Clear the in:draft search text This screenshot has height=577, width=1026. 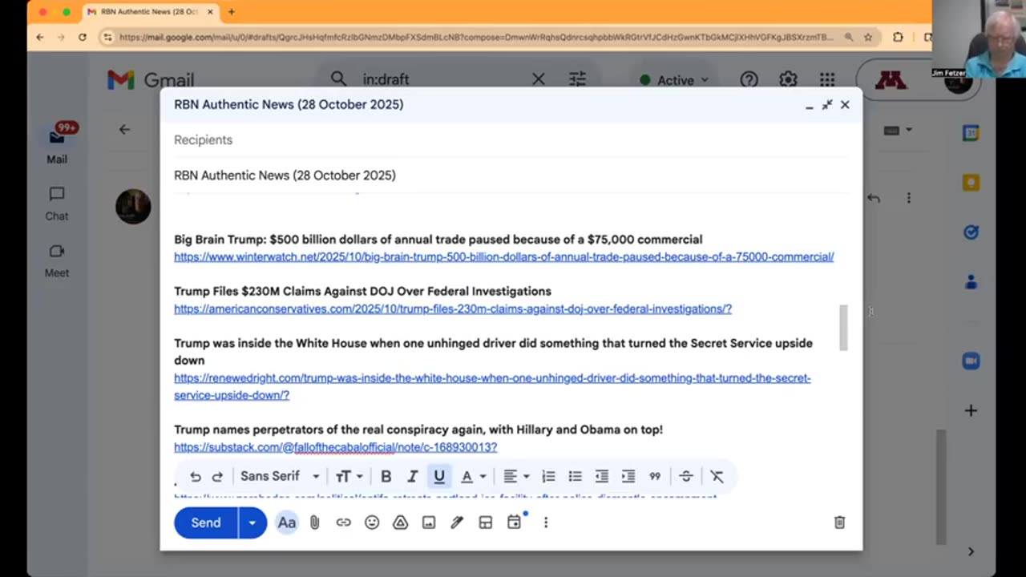(539, 79)
